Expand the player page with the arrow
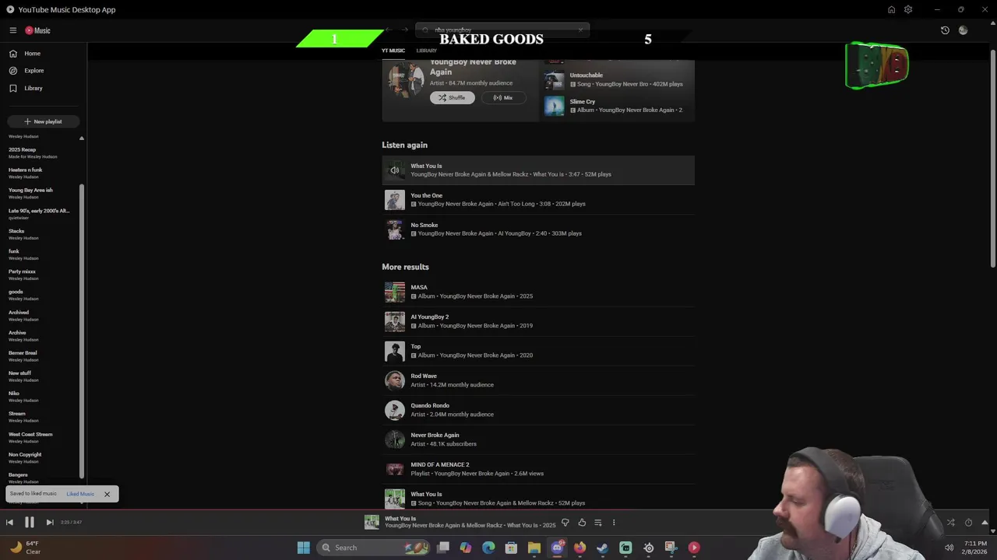Viewport: 997px width, 560px height. (985, 523)
